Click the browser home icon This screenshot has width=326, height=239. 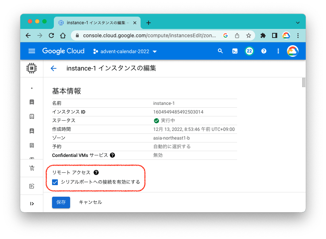click(x=63, y=35)
